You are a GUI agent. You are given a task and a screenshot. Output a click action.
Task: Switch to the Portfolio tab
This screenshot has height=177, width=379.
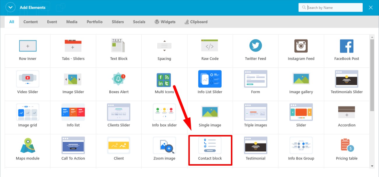(94, 22)
